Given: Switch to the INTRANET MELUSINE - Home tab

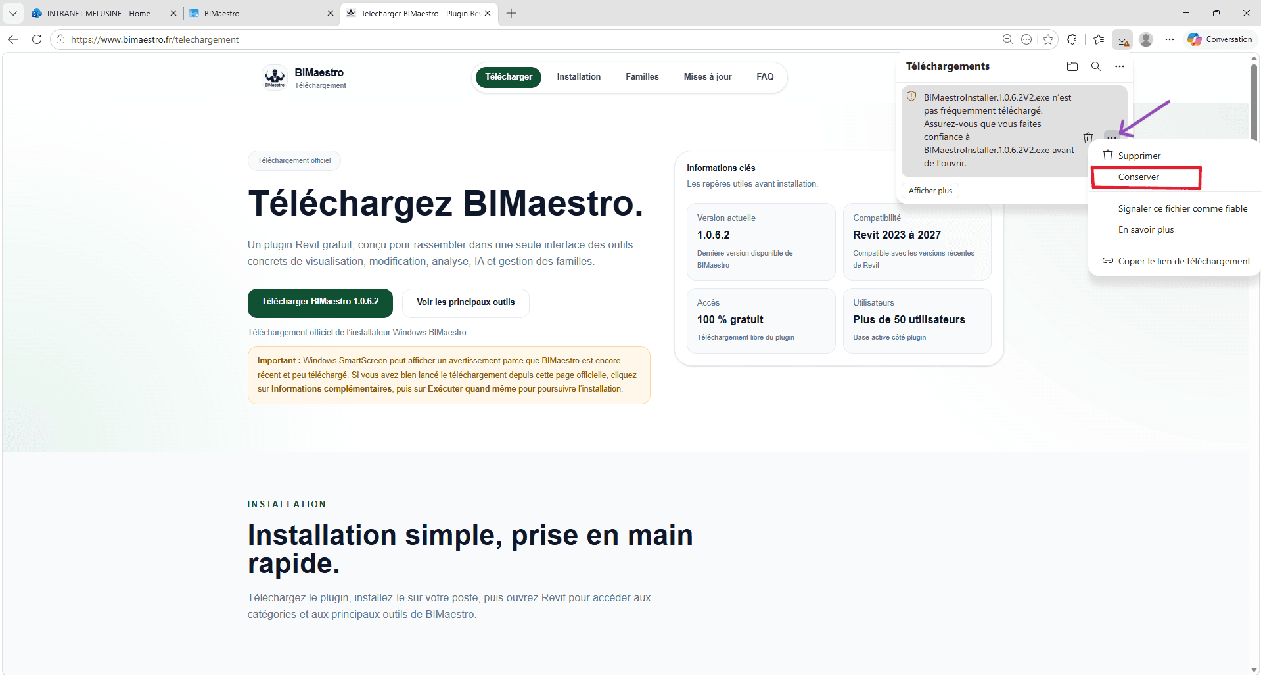Looking at the screenshot, I should [x=99, y=13].
